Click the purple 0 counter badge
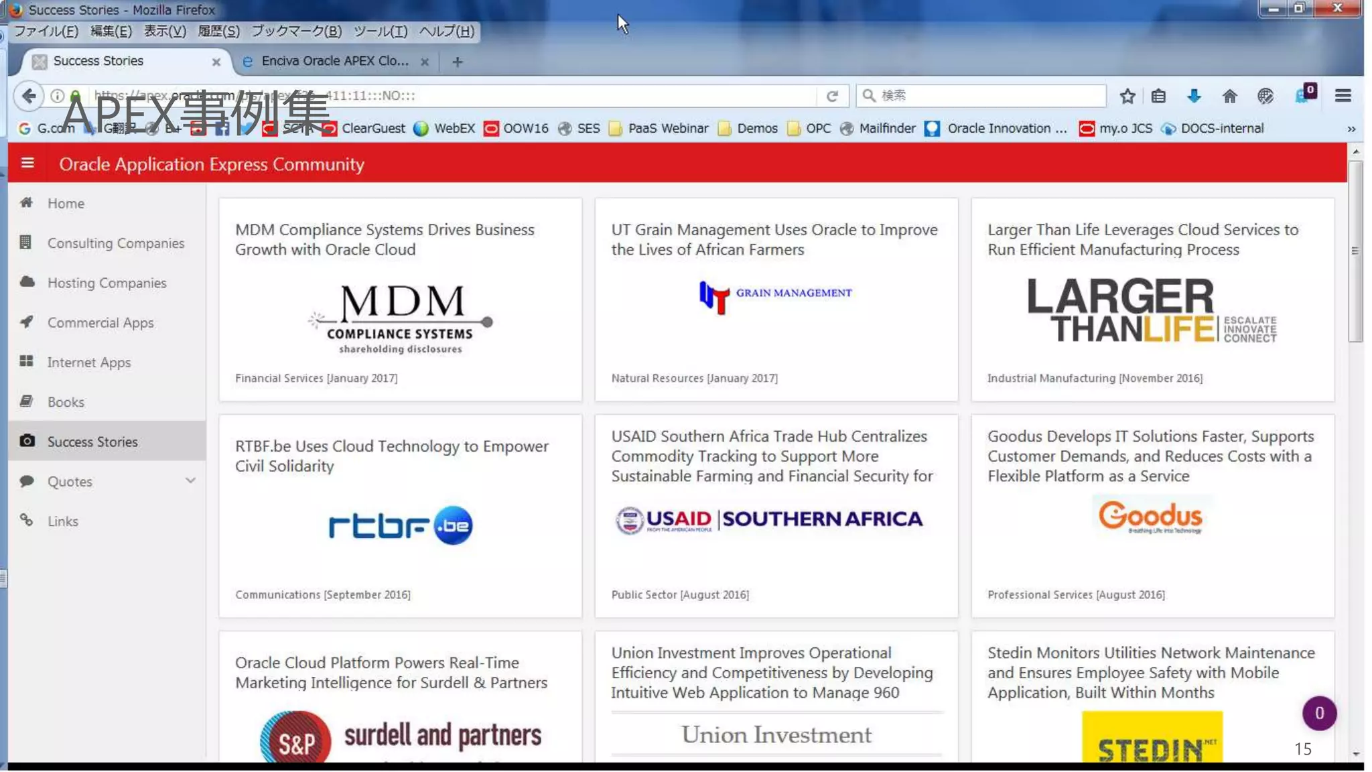The width and height of the screenshot is (1372, 772). point(1318,713)
